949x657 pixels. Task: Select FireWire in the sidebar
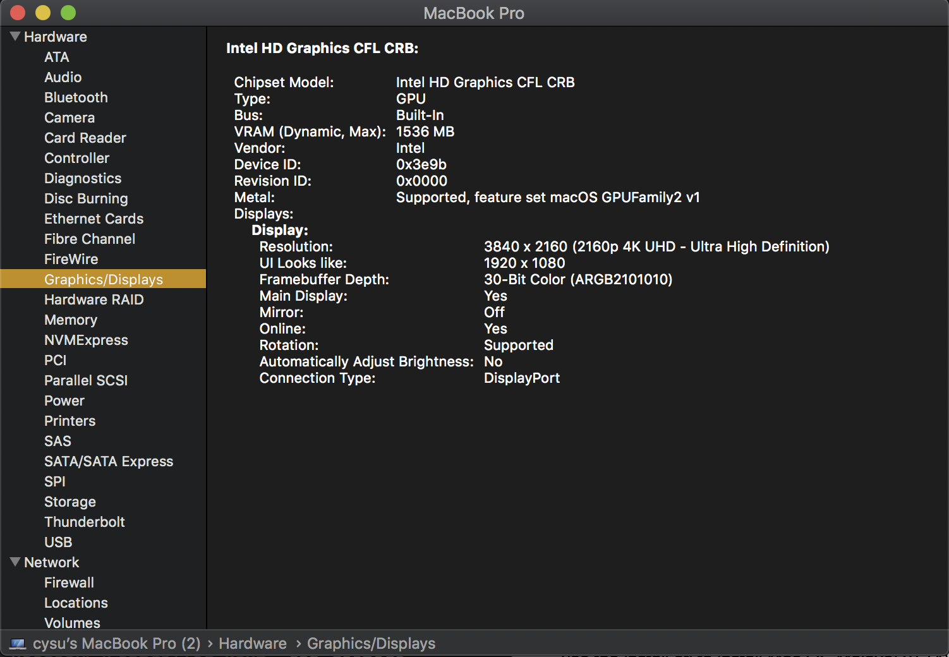pyautogui.click(x=71, y=259)
